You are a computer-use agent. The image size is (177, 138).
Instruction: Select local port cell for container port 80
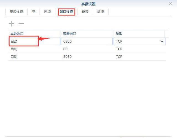(x=34, y=49)
